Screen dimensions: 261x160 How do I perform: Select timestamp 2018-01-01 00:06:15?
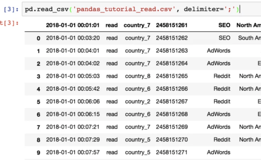coord(73,114)
